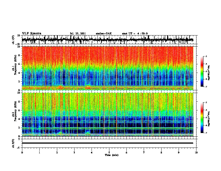
Task: Click inside the ch.2 spectrogram panel
Action: point(108,115)
